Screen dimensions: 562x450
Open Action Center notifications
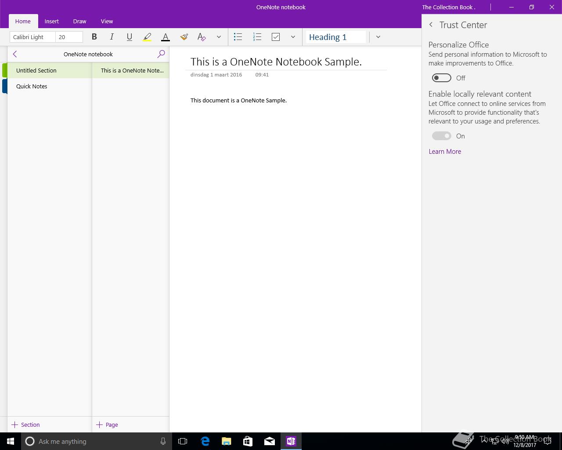pos(548,441)
